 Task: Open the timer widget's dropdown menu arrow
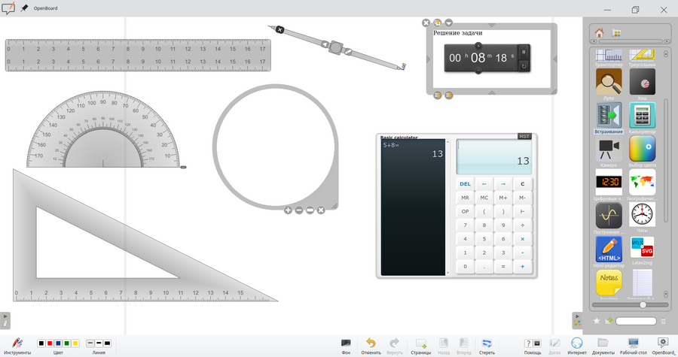[x=449, y=23]
